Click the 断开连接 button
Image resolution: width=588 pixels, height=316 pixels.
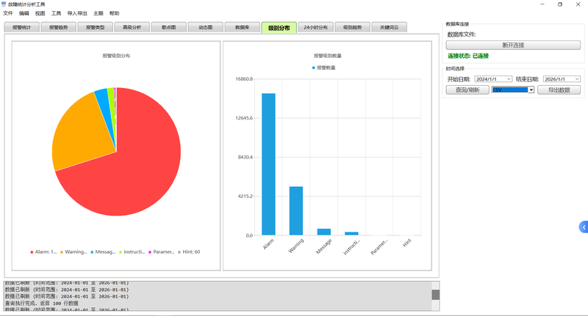pyautogui.click(x=513, y=45)
